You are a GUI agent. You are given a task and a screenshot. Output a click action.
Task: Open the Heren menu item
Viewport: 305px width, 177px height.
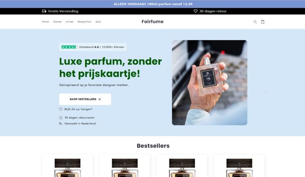[46, 22]
